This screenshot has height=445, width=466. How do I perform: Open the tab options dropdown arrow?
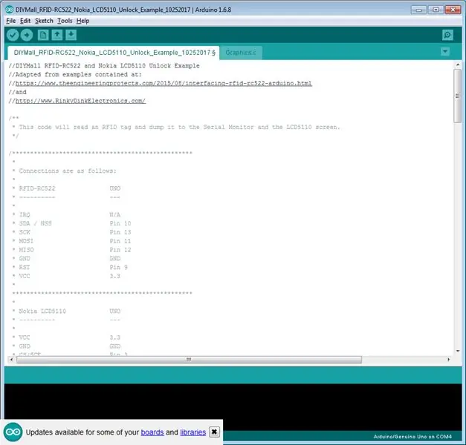[445, 52]
